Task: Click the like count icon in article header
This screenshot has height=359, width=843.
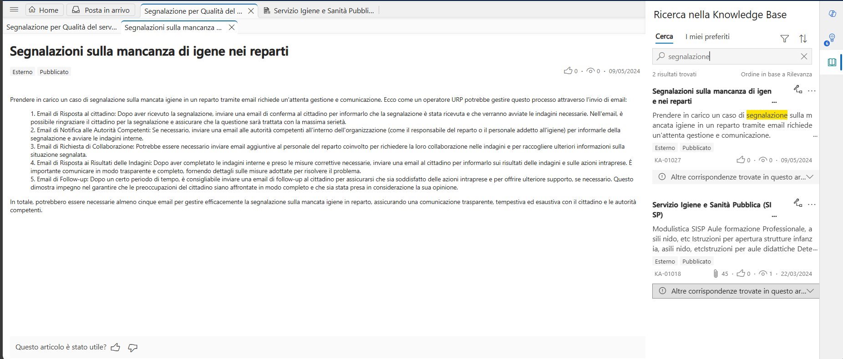Action: [568, 71]
